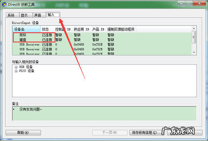Click 已连接 status in the 鼠标 row
The image size is (208, 141).
click(x=47, y=35)
